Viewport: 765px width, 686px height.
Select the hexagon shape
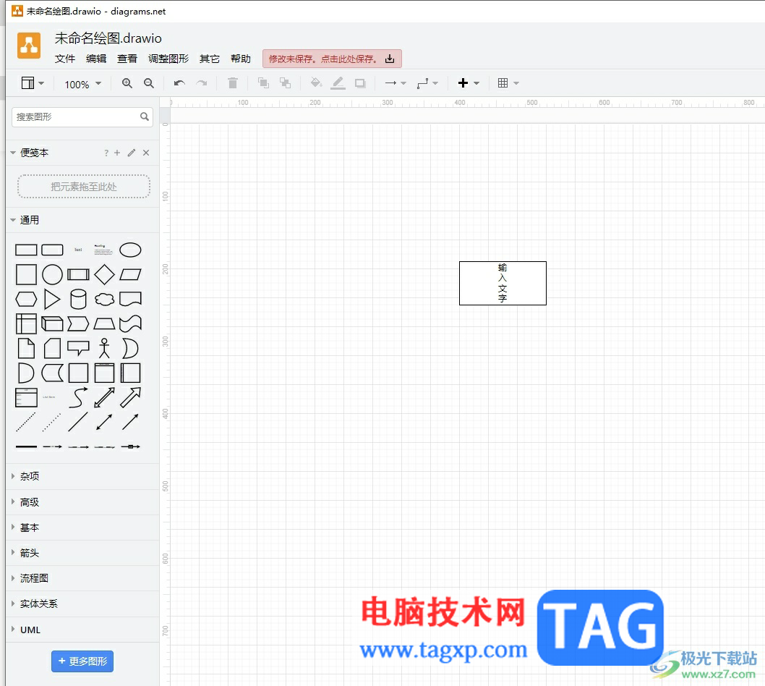tap(26, 300)
